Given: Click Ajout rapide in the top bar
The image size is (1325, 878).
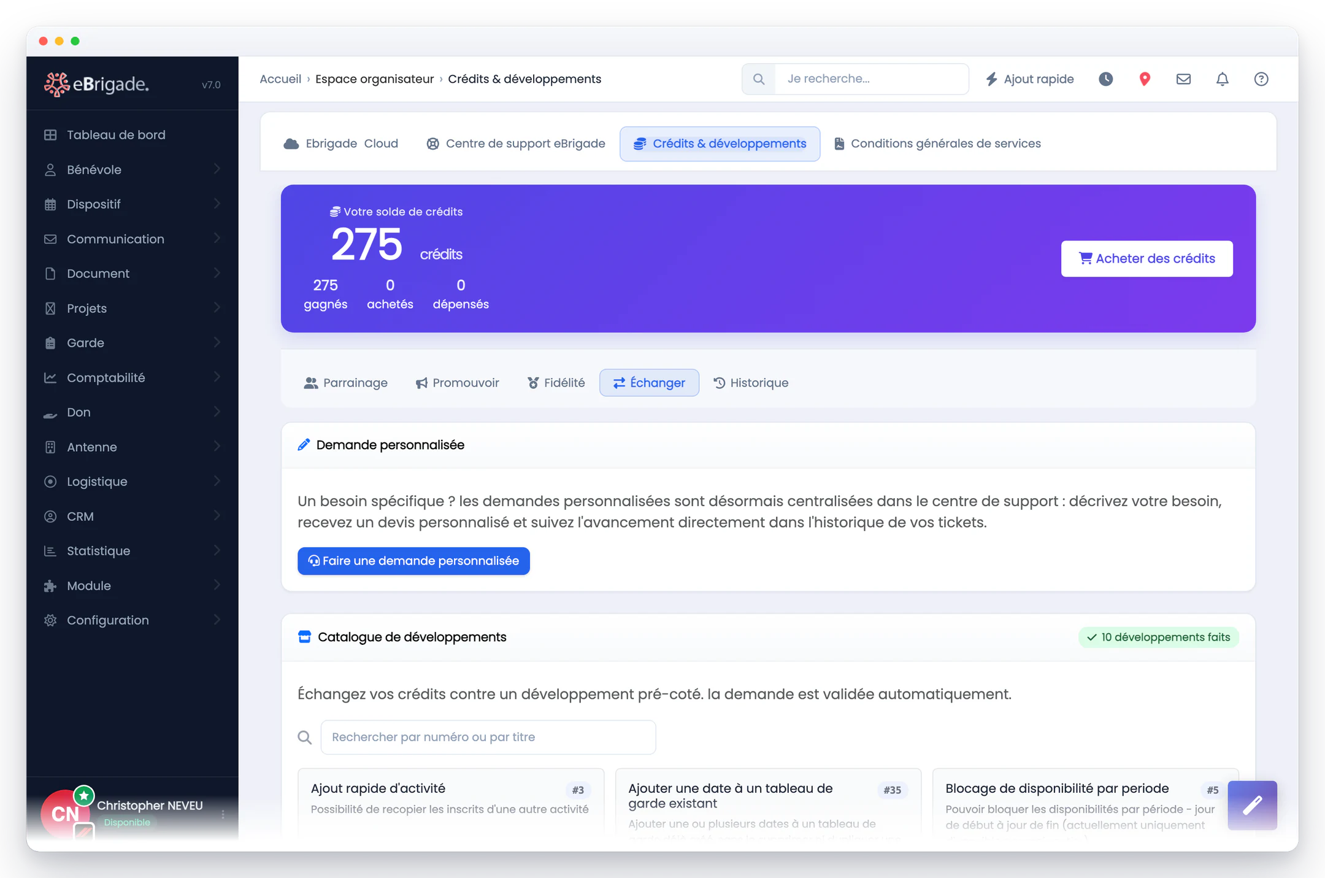Looking at the screenshot, I should (x=1030, y=79).
